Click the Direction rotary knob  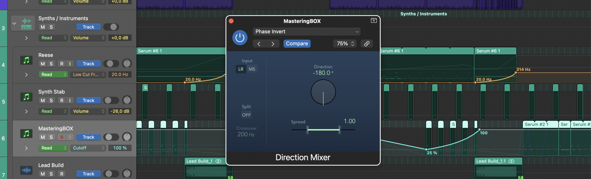coord(323,92)
